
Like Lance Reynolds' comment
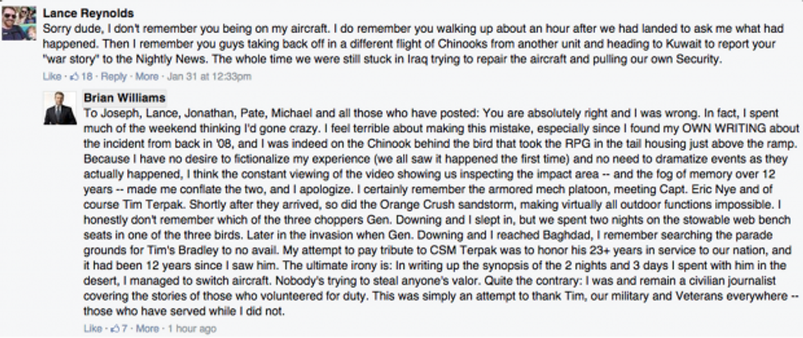click(51, 76)
